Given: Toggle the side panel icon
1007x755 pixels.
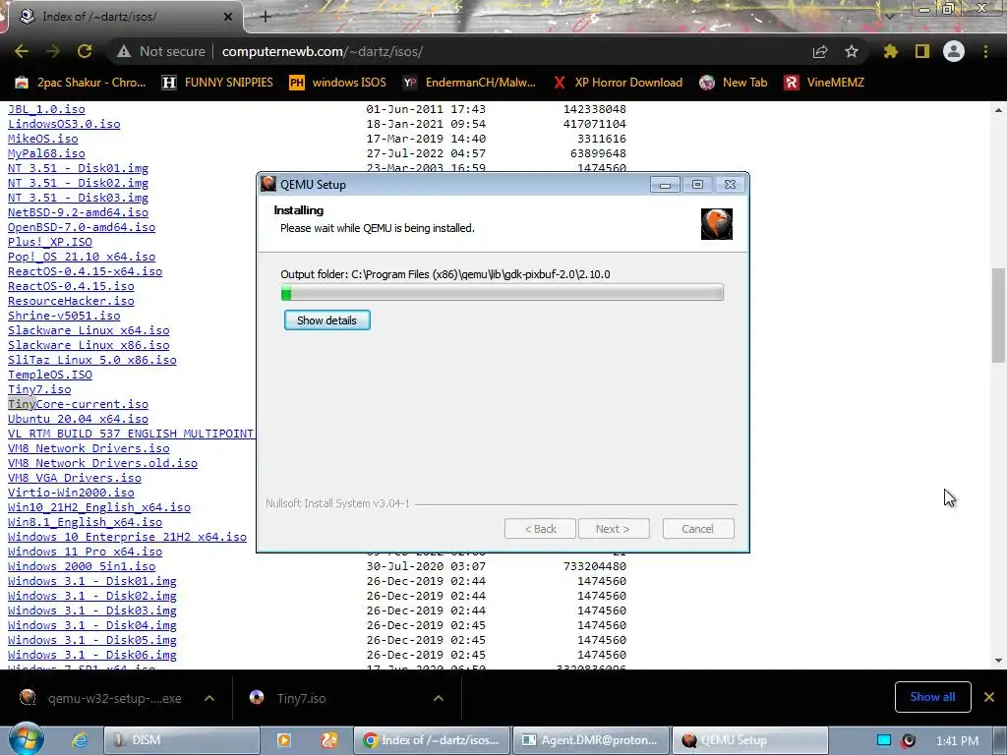Looking at the screenshot, I should click(x=922, y=51).
